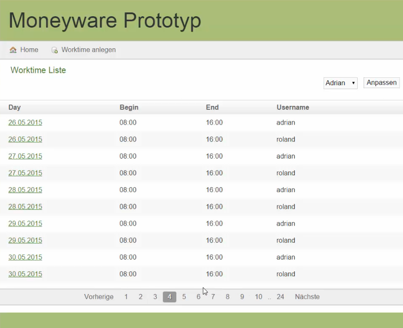
Task: Click the Day column header
Action: (x=15, y=107)
